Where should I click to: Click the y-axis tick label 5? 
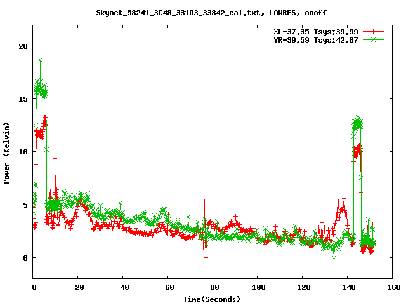point(25,205)
